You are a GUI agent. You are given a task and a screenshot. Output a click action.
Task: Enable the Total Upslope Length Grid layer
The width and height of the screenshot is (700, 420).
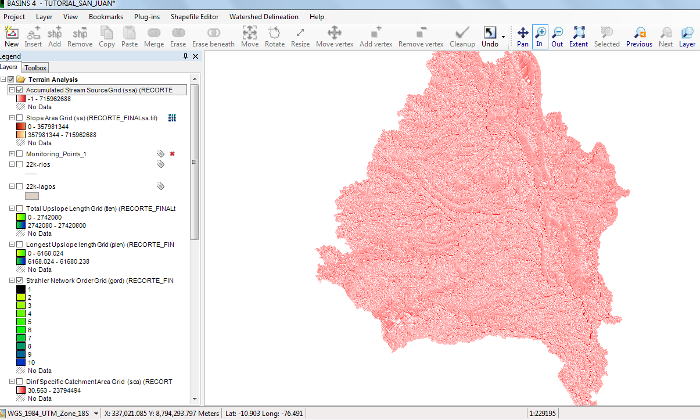click(x=20, y=209)
